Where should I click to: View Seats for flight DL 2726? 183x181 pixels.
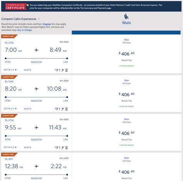[28, 70]
